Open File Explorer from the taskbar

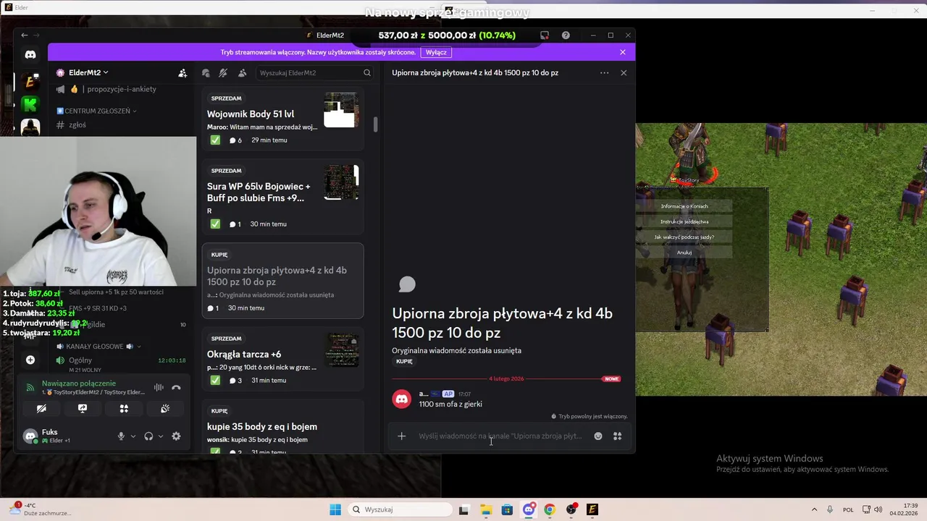tap(486, 509)
